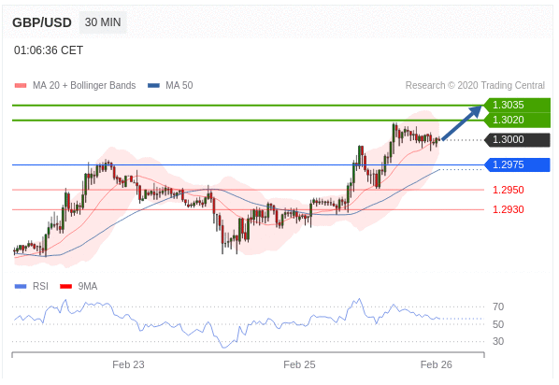The height and width of the screenshot is (385, 559).
Task: Click the red 9MA legend swatch
Action: 66,286
